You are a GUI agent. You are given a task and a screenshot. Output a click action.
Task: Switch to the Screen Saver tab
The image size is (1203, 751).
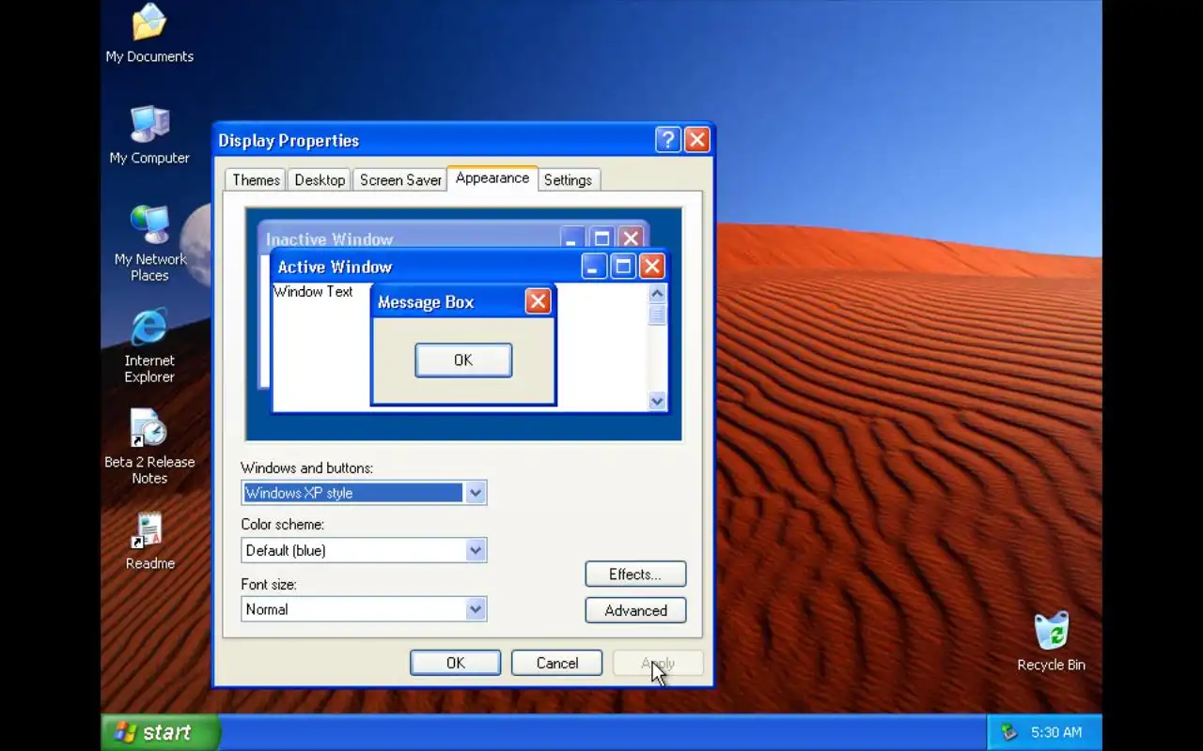coord(400,180)
